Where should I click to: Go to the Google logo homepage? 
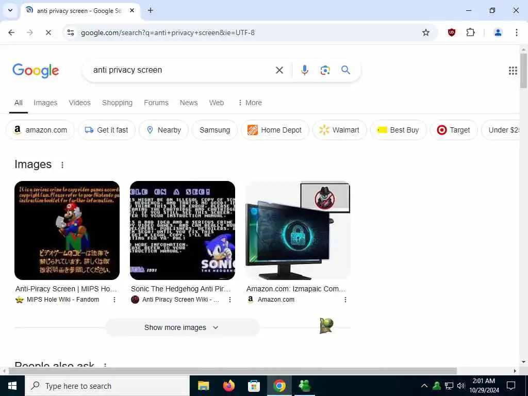click(x=36, y=71)
